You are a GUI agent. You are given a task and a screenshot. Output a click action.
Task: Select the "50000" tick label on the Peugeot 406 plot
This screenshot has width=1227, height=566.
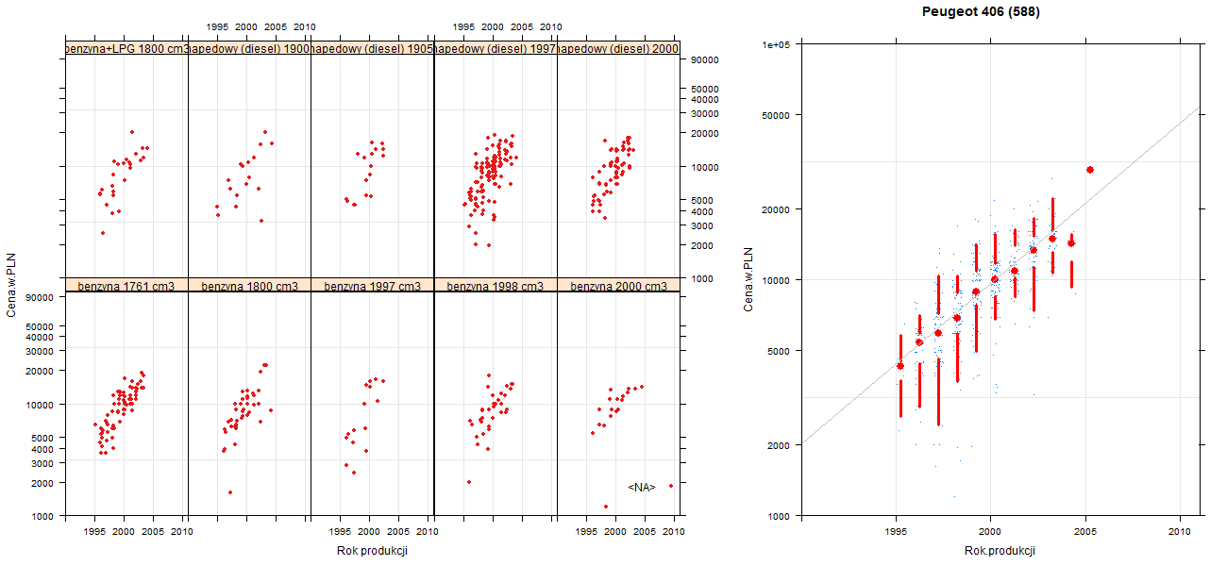(776, 115)
